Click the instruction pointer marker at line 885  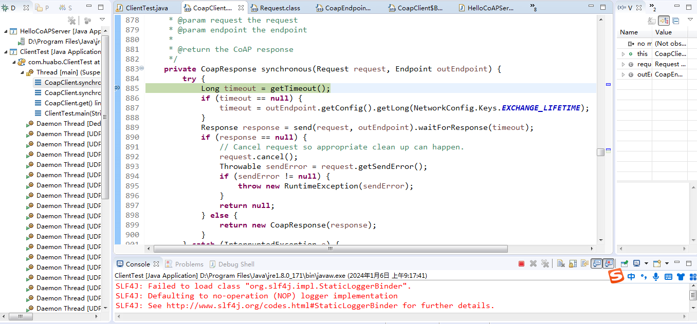pos(117,88)
